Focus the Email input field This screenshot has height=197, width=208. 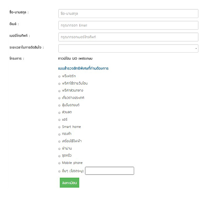click(128, 25)
